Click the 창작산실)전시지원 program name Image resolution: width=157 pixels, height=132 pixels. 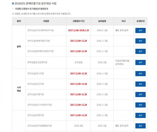coord(36,74)
